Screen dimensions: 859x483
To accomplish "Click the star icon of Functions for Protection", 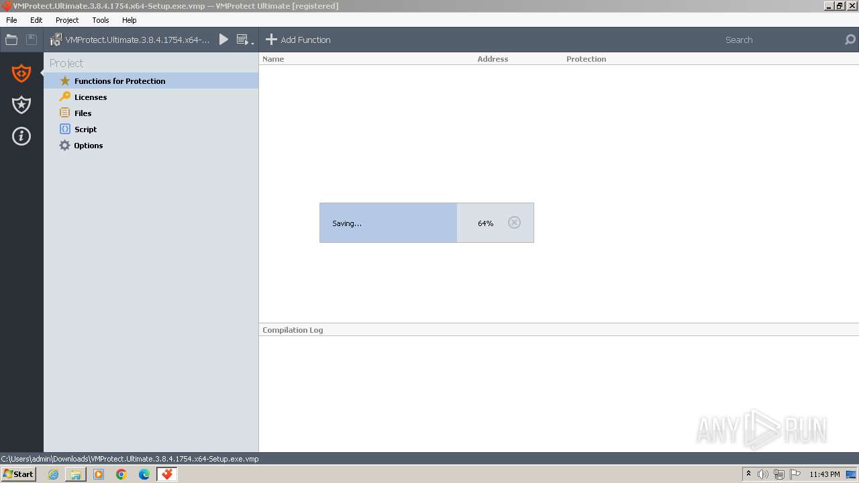I will point(65,80).
